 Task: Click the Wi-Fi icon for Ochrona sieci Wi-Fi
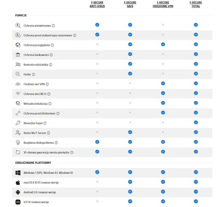18,94
